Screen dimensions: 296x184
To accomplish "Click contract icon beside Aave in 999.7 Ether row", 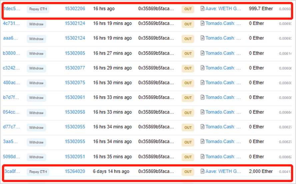I will coord(202,9).
